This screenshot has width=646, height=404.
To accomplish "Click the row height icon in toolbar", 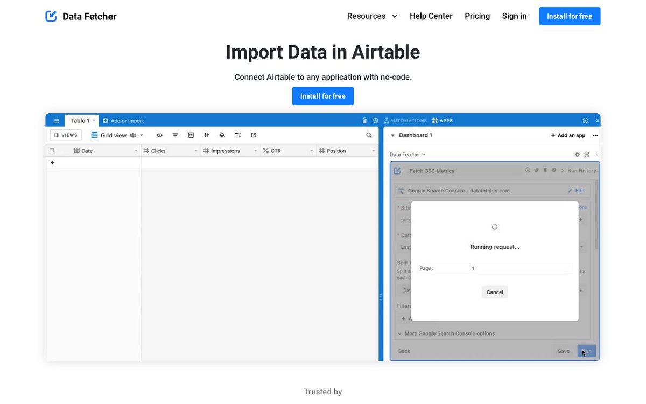I will 237,135.
